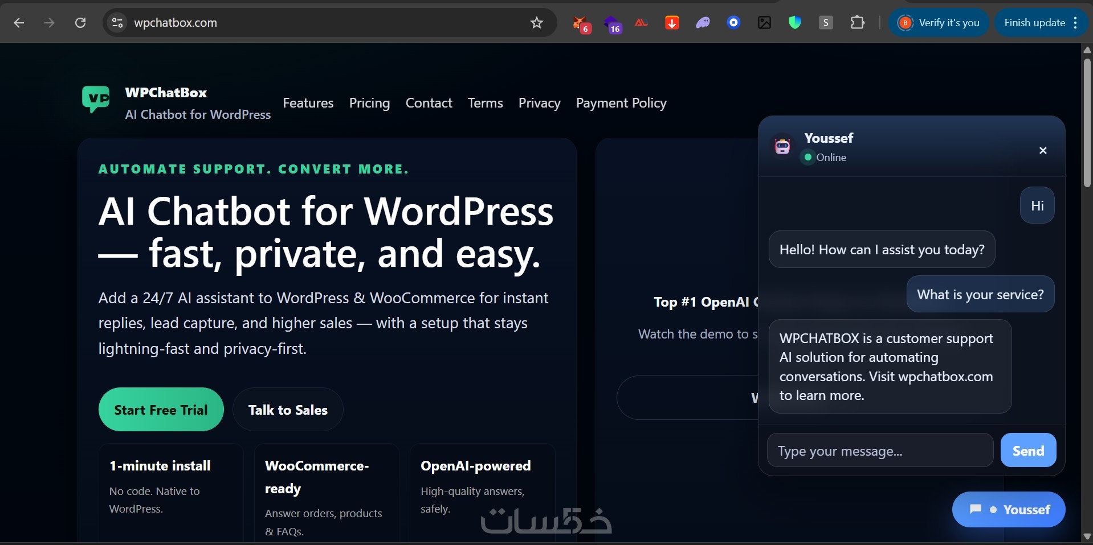Click Youssef's robot avatar in chat header
The height and width of the screenshot is (545, 1093).
tap(782, 146)
